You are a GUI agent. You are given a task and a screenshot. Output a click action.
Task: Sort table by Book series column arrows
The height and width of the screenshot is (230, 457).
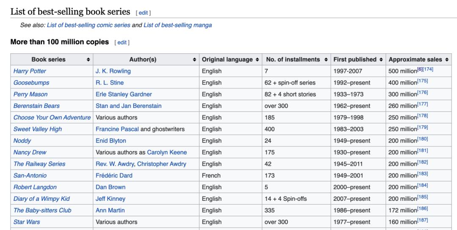(x=88, y=60)
